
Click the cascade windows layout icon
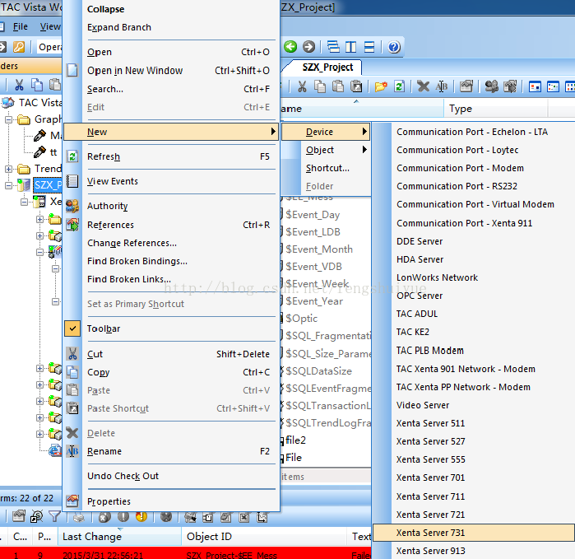pyautogui.click(x=333, y=47)
